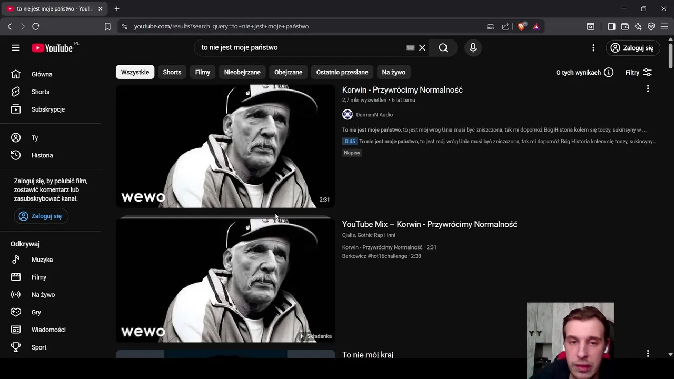Go to YouTube home via logo

click(x=52, y=48)
